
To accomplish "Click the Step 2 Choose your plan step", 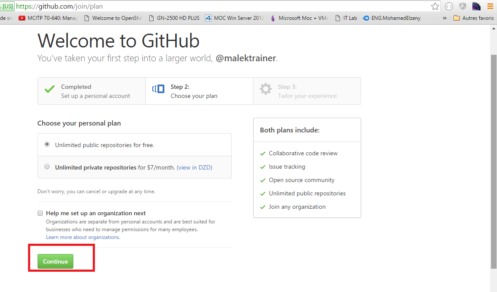I will pyautogui.click(x=199, y=91).
